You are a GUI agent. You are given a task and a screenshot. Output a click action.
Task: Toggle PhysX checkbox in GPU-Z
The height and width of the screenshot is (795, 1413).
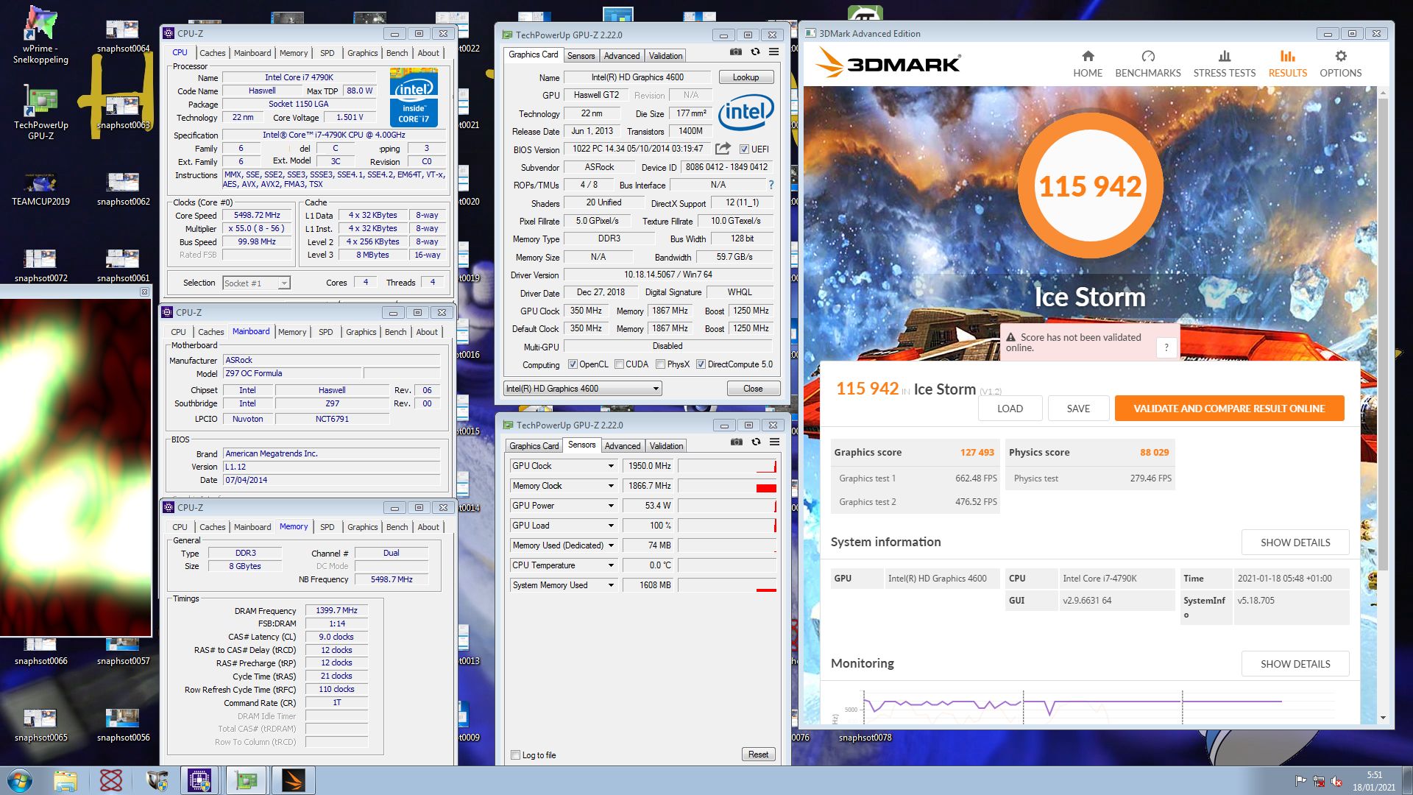tap(661, 364)
